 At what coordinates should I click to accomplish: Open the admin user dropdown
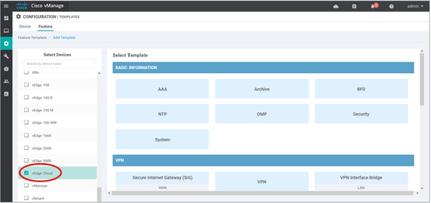tap(415, 7)
